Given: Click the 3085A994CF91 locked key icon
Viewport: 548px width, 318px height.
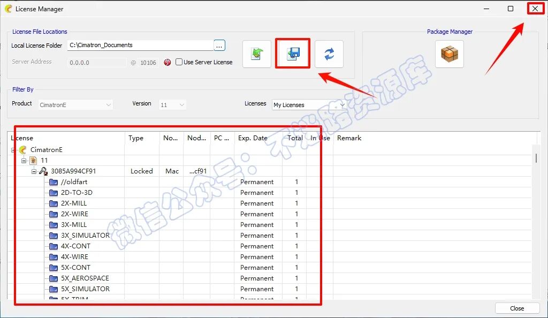Looking at the screenshot, I should (43, 171).
